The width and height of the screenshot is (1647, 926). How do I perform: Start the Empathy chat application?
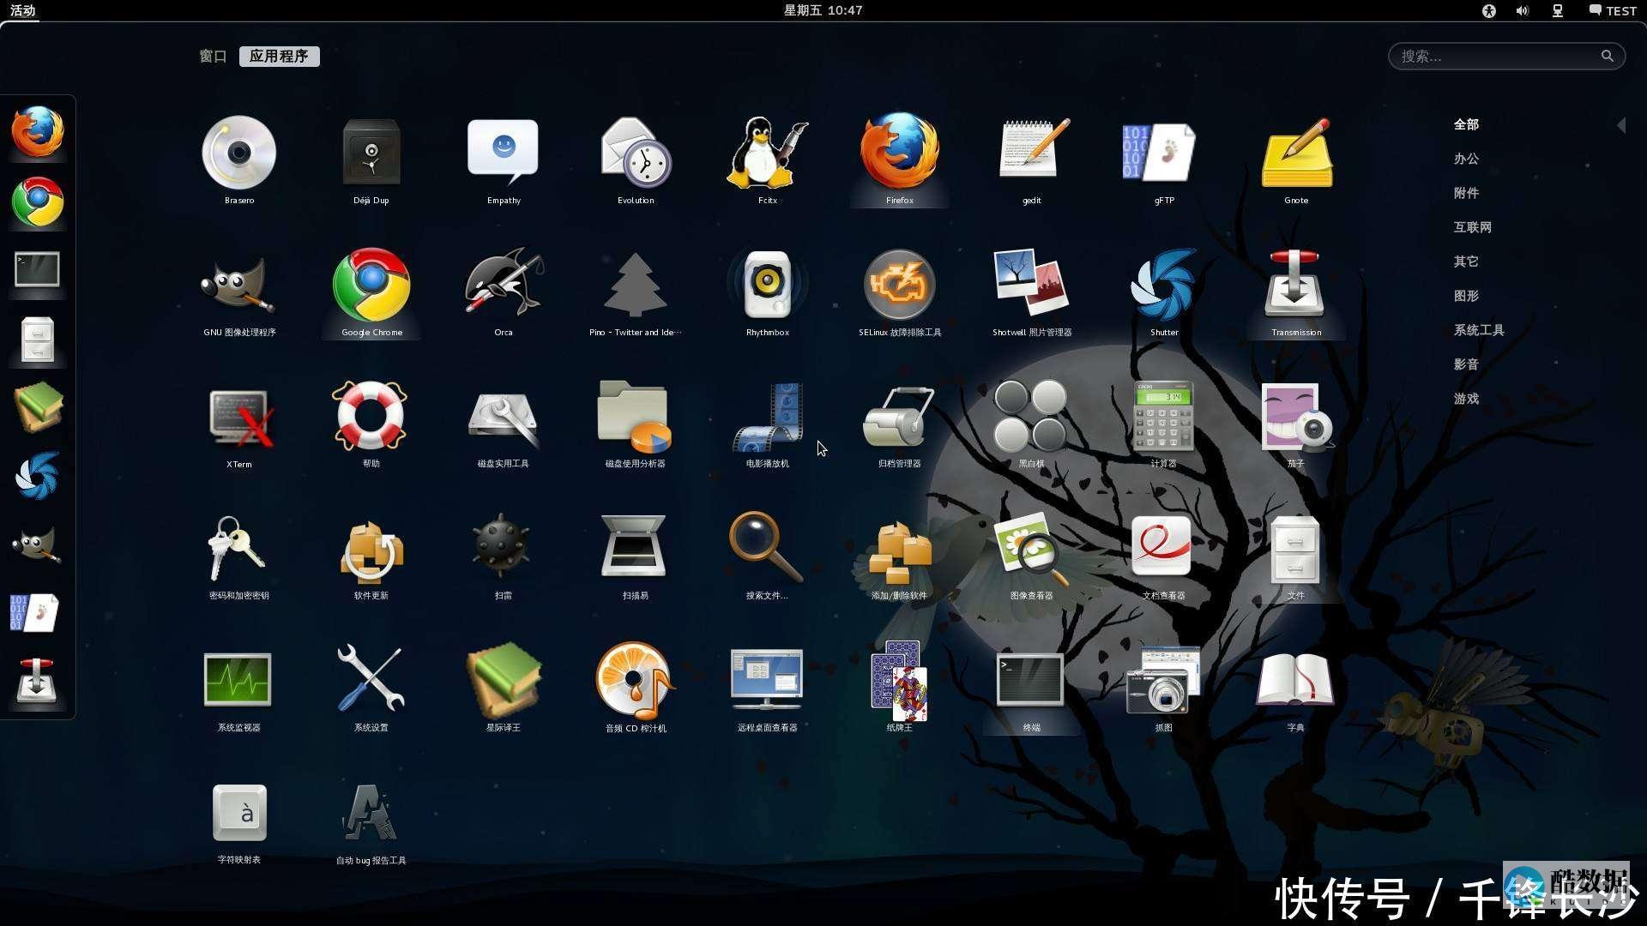point(504,160)
